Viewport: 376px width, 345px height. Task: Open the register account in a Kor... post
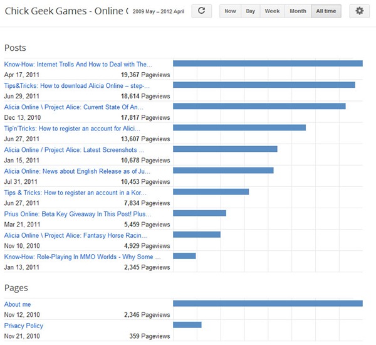(x=75, y=193)
